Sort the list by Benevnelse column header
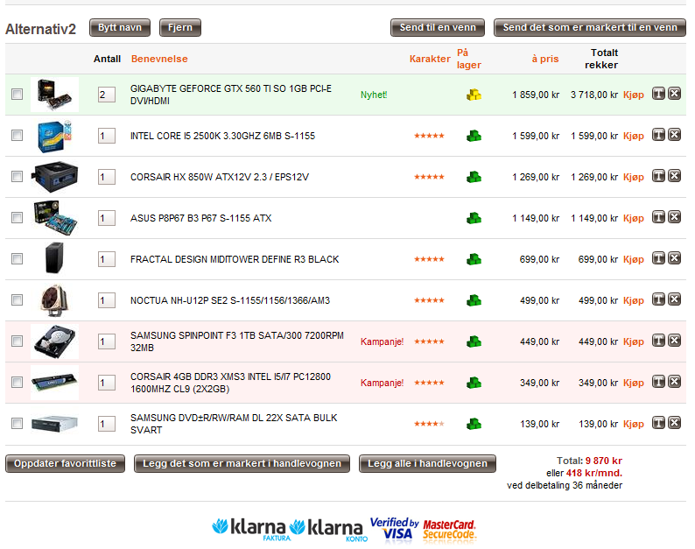Viewport: 695px width, 549px height. (159, 59)
